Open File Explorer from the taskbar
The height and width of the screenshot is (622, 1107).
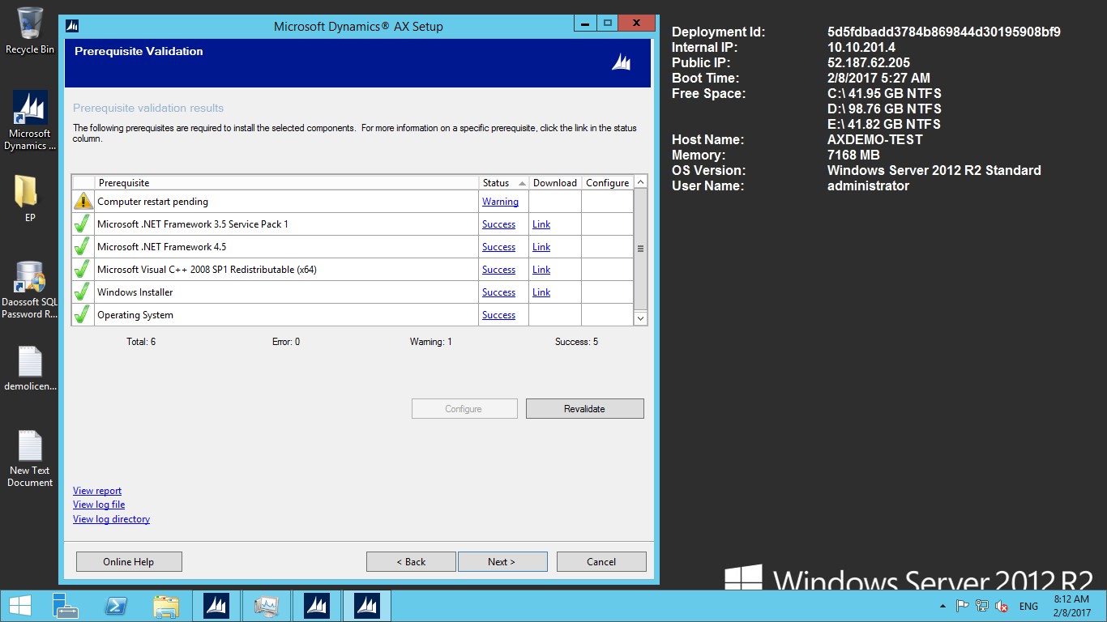[x=165, y=606]
